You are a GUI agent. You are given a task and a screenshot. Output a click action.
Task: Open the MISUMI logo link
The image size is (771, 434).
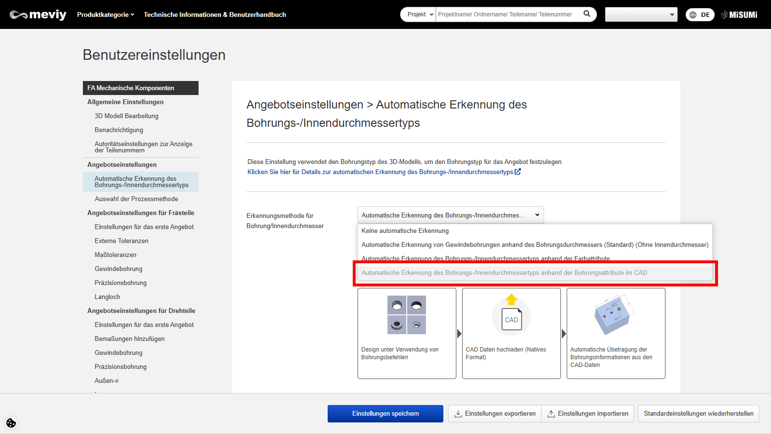[x=739, y=15]
